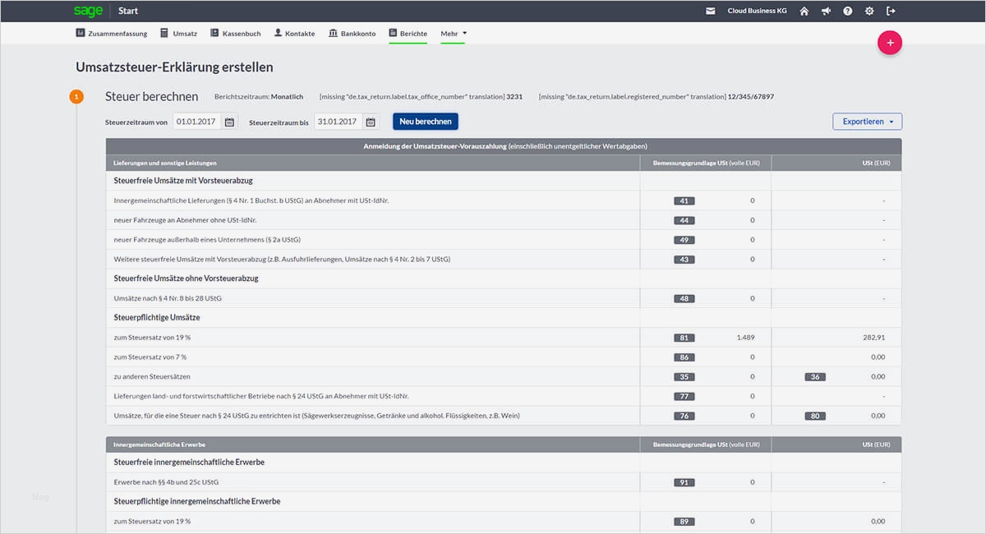Viewport: 986px width, 534px height.
Task: Click field code 41 badge
Action: (x=684, y=200)
